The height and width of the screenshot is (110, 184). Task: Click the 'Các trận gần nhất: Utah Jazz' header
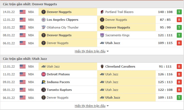coord(25,59)
